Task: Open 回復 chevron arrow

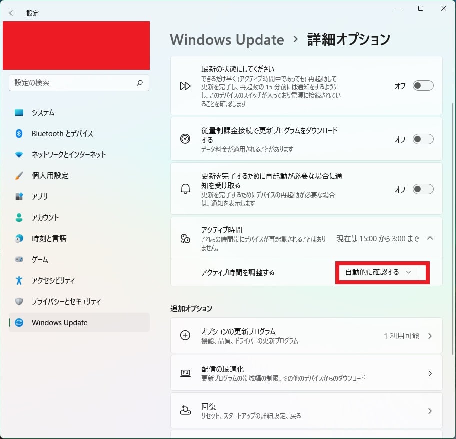Action: [x=430, y=411]
